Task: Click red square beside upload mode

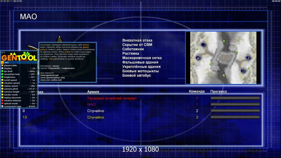Action: [x=2, y=103]
